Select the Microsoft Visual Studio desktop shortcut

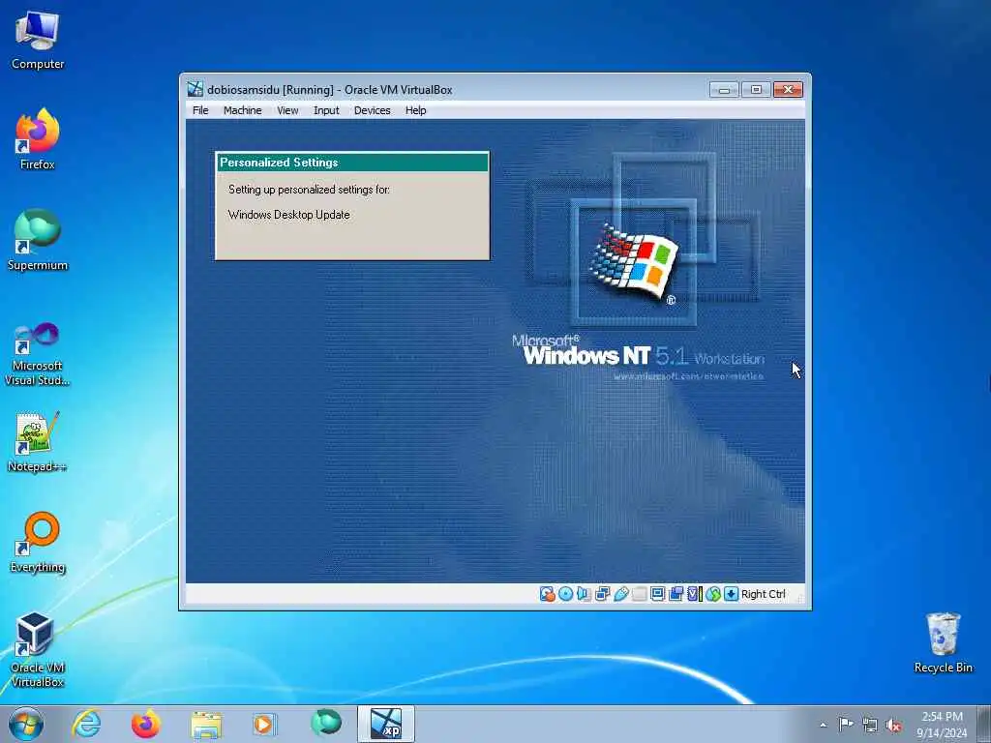pyautogui.click(x=38, y=354)
